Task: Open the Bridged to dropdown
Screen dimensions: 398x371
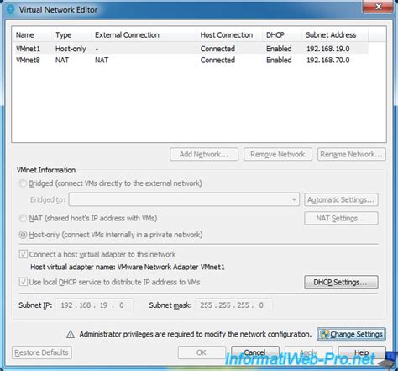Action: point(184,199)
